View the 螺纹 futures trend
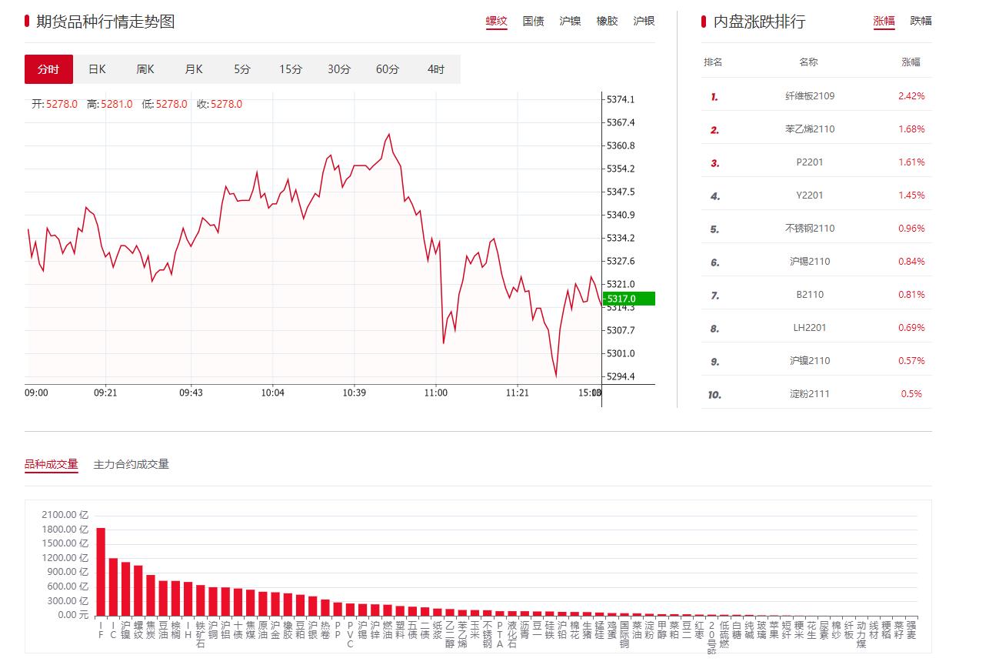The height and width of the screenshot is (665, 989). click(497, 22)
